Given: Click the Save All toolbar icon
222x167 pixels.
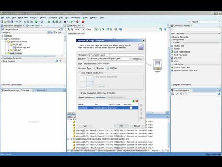Looking at the screenshot, I should (12, 22).
